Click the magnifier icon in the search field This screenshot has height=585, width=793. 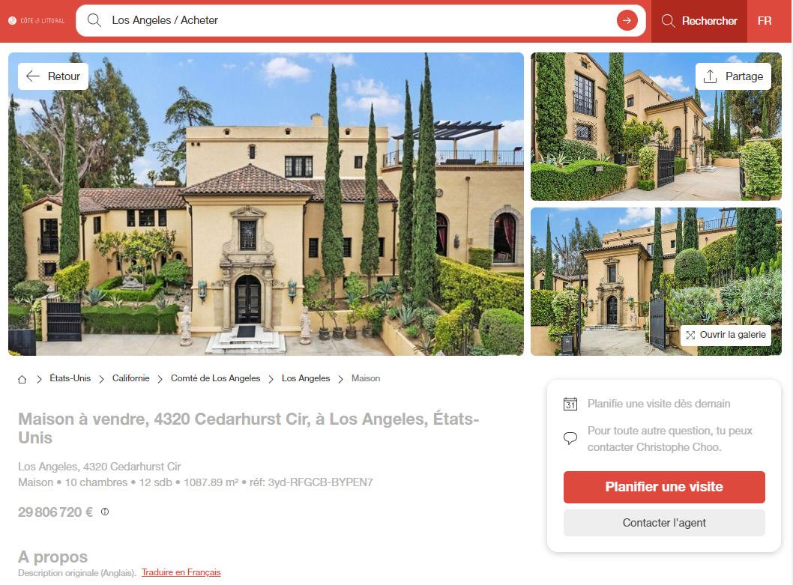click(x=94, y=20)
